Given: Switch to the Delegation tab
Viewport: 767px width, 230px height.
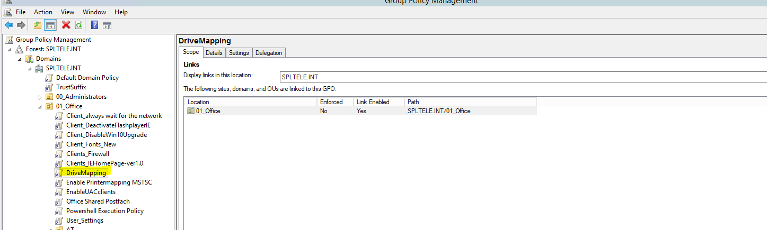Looking at the screenshot, I should [269, 53].
